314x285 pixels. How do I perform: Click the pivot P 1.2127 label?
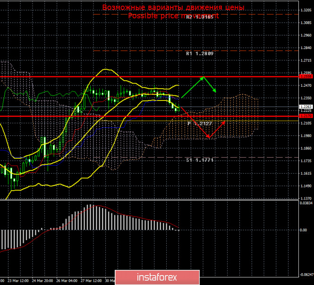click(x=200, y=124)
